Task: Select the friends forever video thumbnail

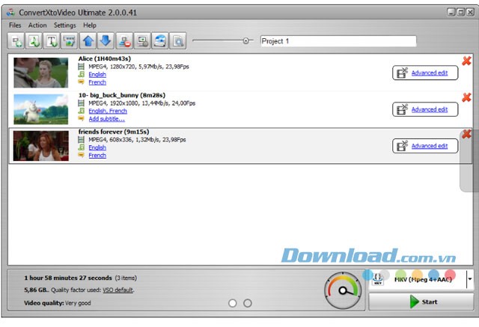Action: coord(41,146)
